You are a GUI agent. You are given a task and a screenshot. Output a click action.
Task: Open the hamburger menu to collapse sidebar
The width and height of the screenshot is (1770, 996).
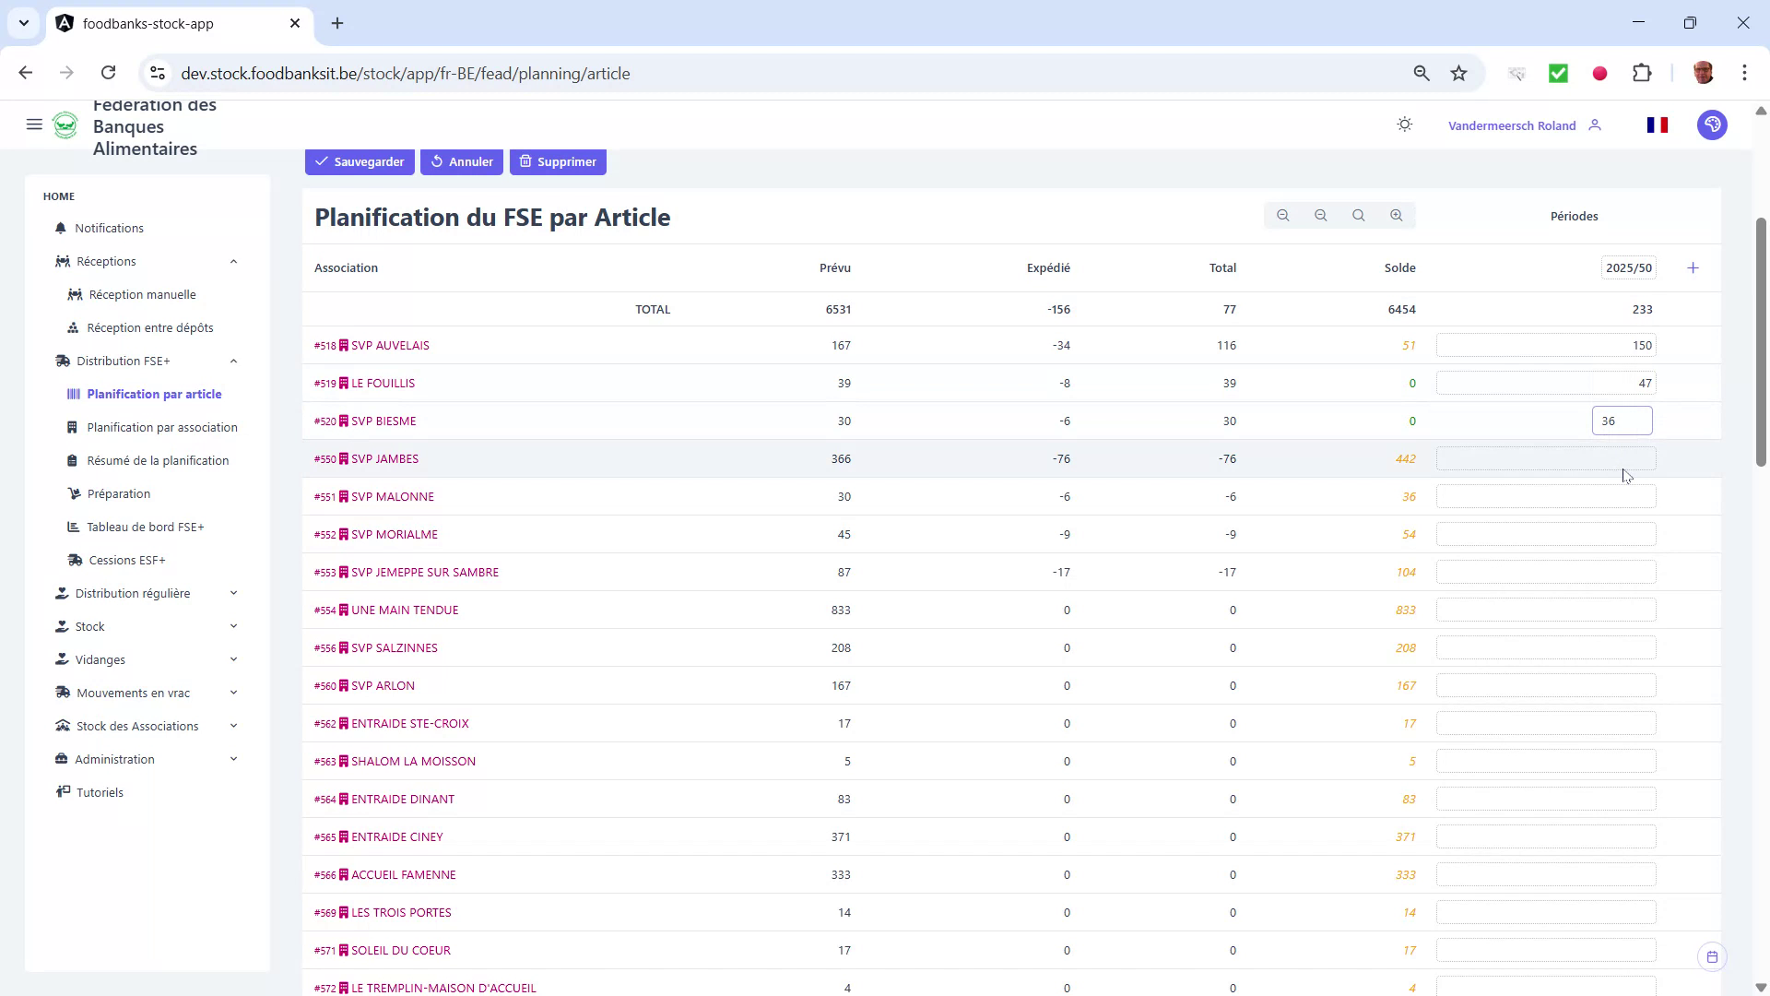point(34,125)
